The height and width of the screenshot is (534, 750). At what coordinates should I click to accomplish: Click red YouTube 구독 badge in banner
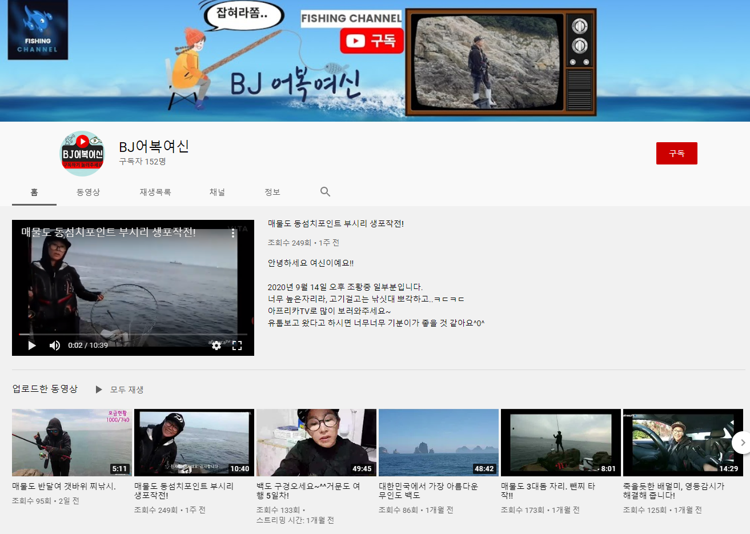(372, 41)
